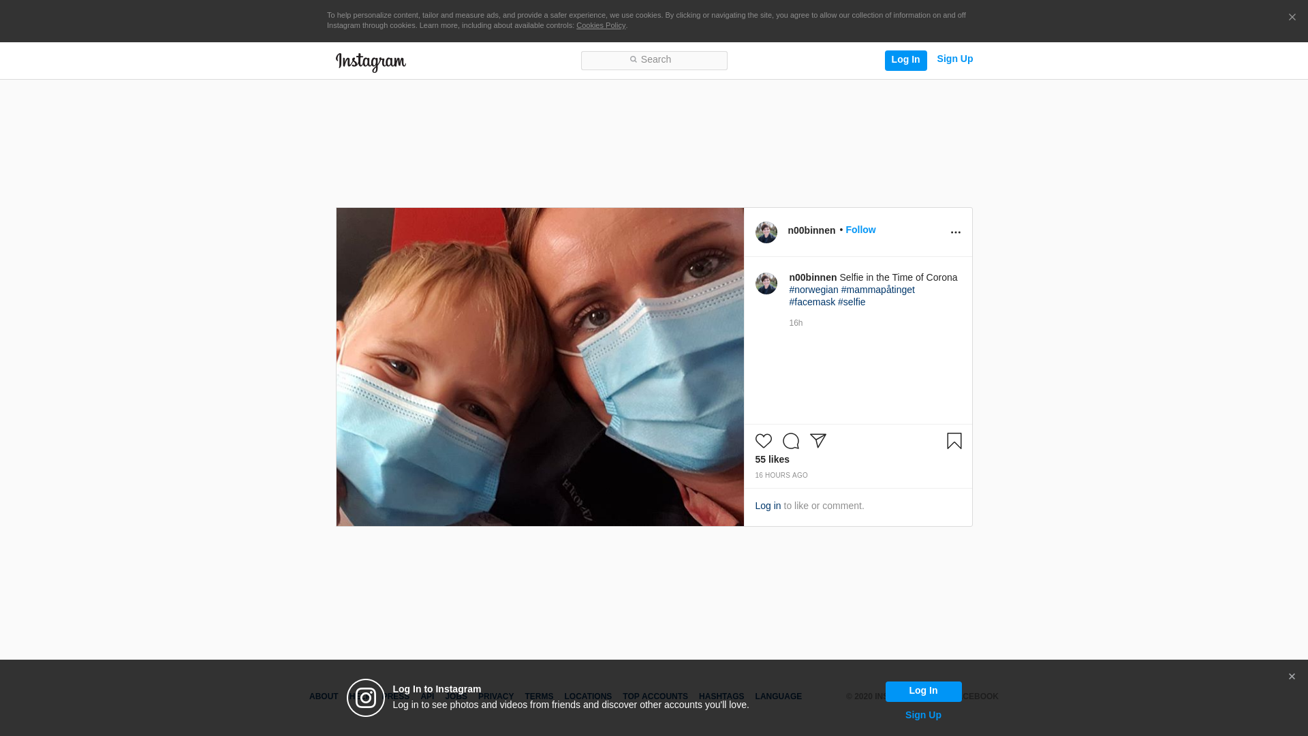Dismiss the cookie notice banner
Image resolution: width=1308 pixels, height=736 pixels.
point(1292,18)
